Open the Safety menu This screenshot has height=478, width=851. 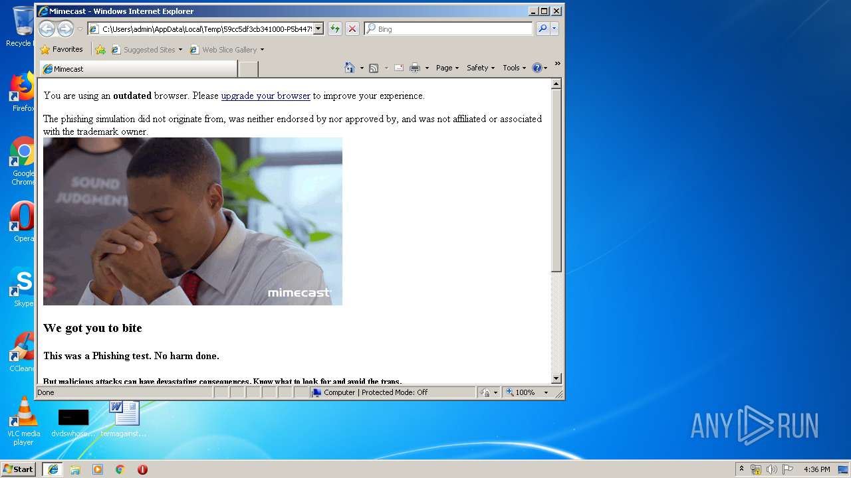coord(481,68)
